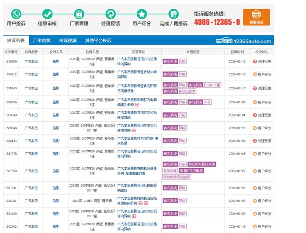Click 车身附件及电器 tag in row 1587330
Viewport: 306px width, 233px height.
(191, 170)
